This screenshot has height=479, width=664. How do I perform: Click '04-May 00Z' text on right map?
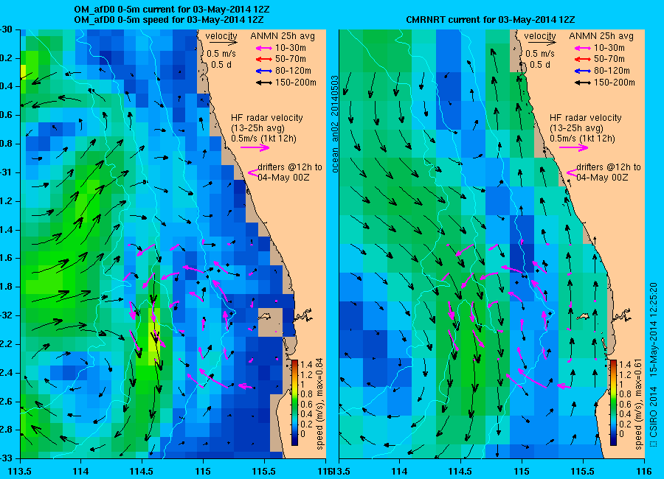click(x=602, y=178)
